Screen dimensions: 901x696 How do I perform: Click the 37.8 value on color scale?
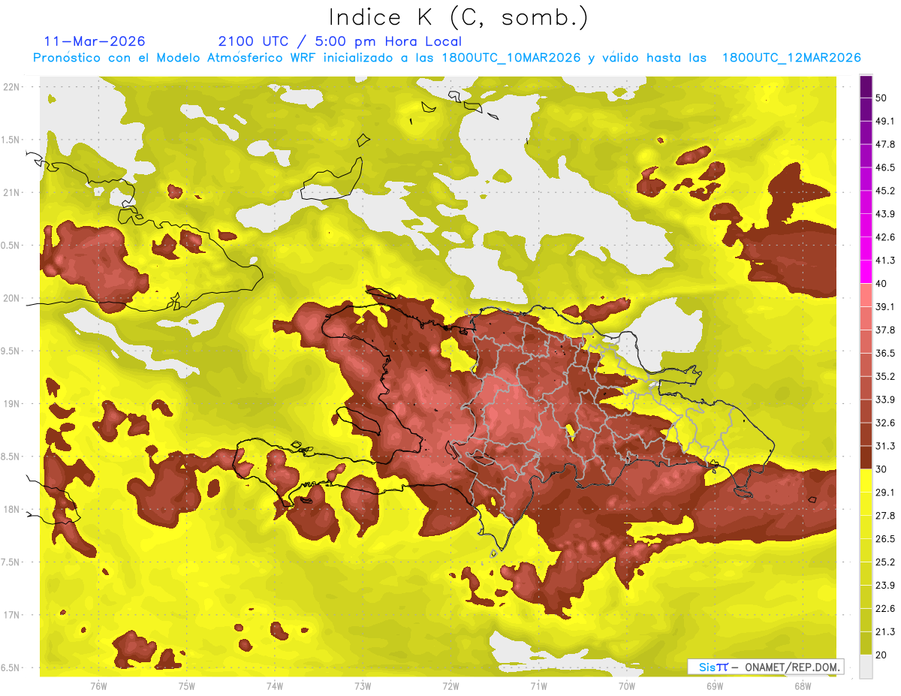click(885, 330)
